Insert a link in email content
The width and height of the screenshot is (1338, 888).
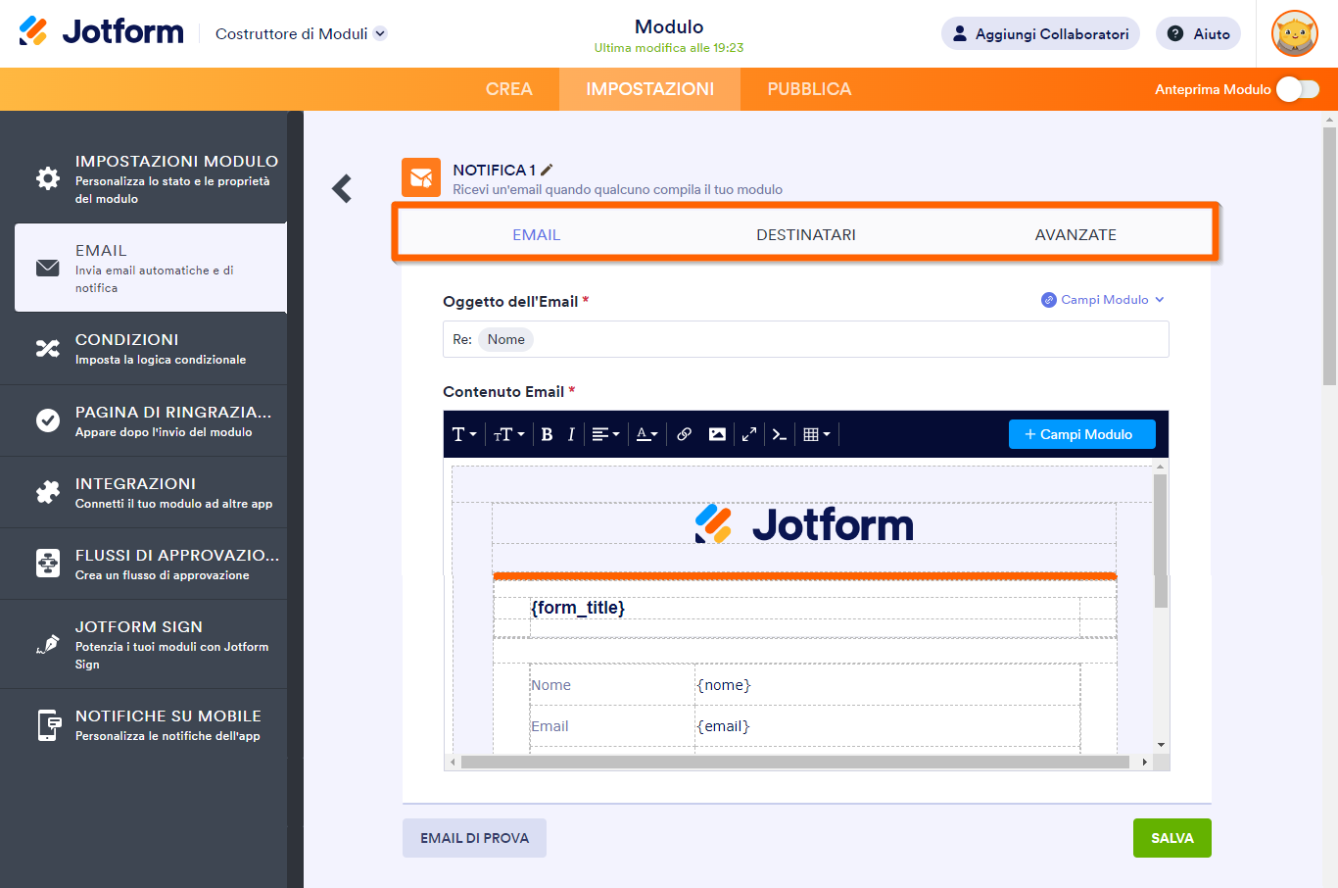685,434
